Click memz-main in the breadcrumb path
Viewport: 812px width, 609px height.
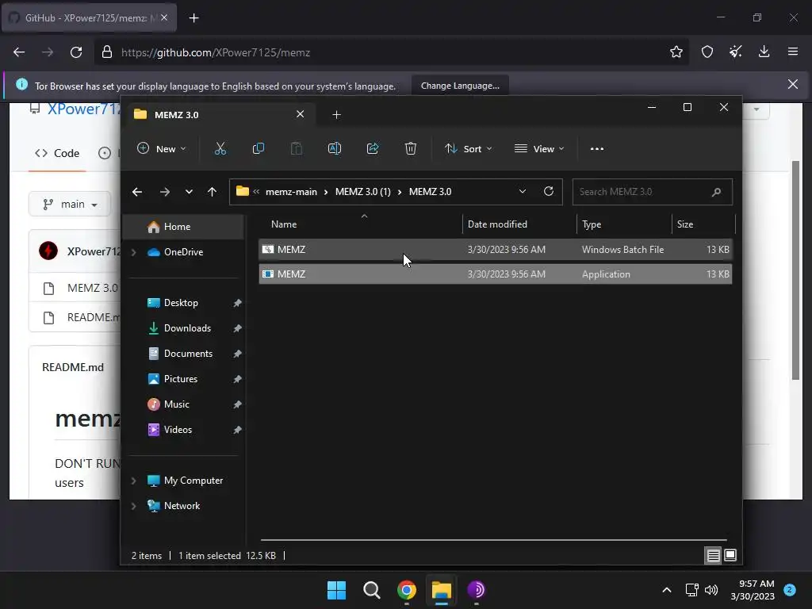pos(291,192)
